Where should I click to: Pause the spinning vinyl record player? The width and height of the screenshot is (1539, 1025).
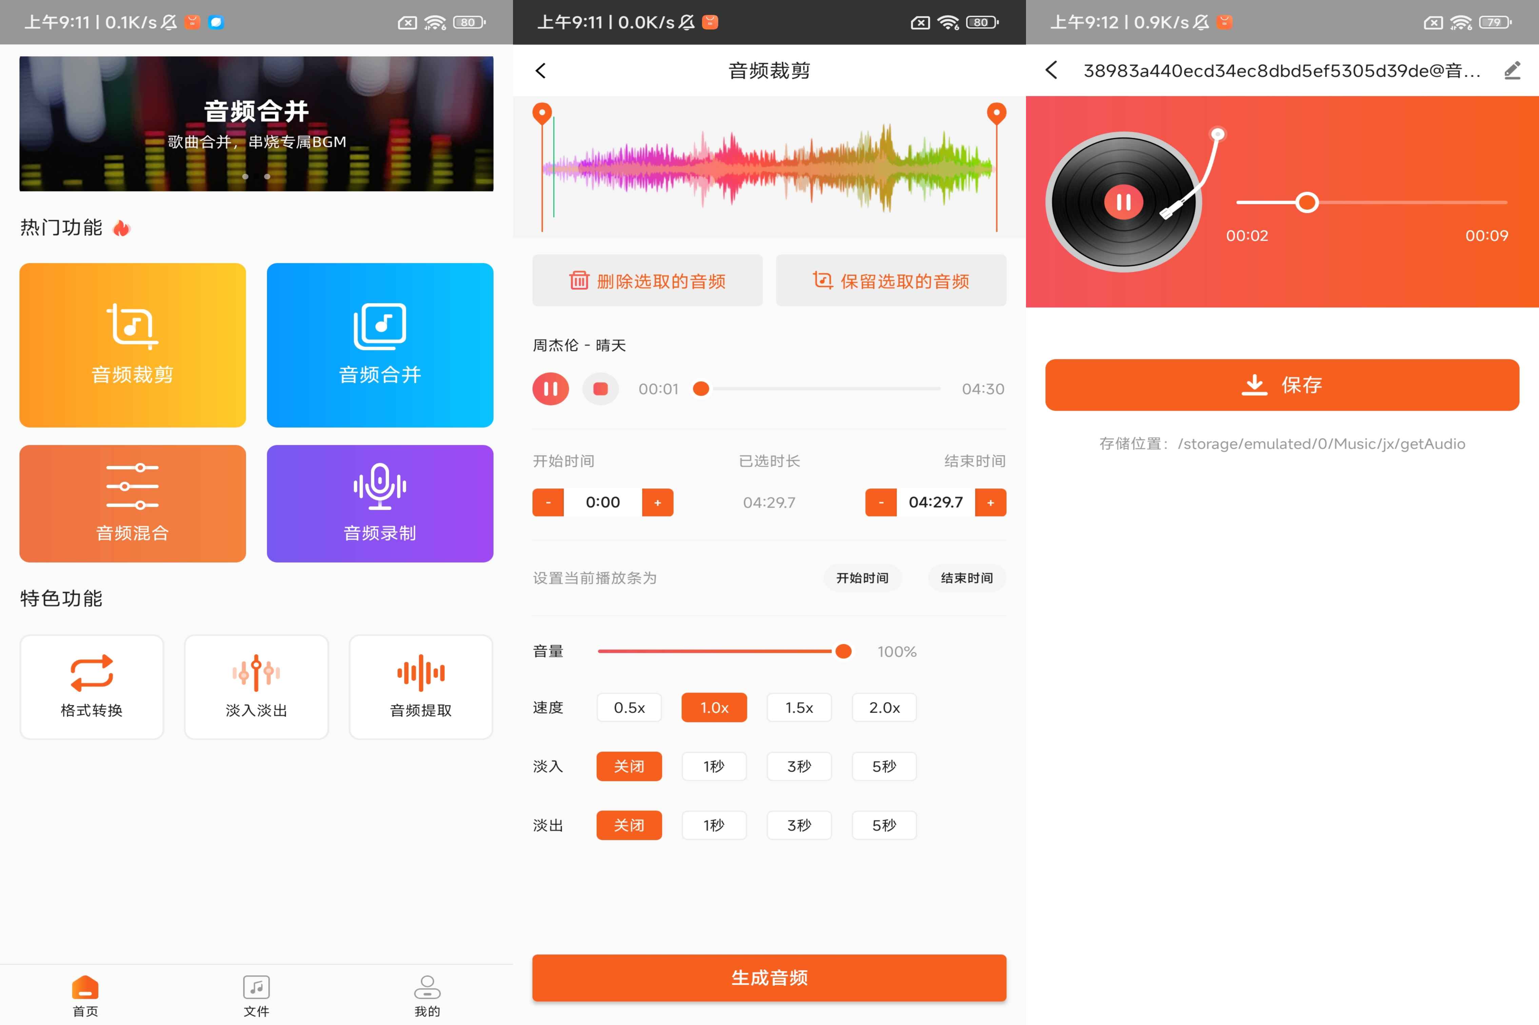point(1123,202)
